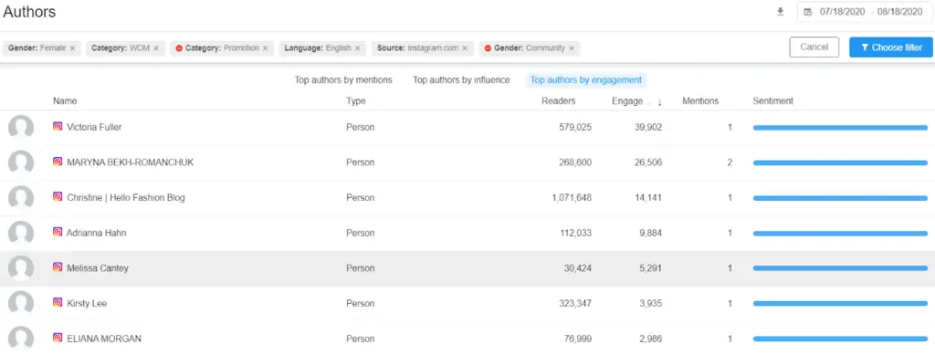This screenshot has width=935, height=355.
Task: Remove the Category: WOM filter
Action: point(155,48)
